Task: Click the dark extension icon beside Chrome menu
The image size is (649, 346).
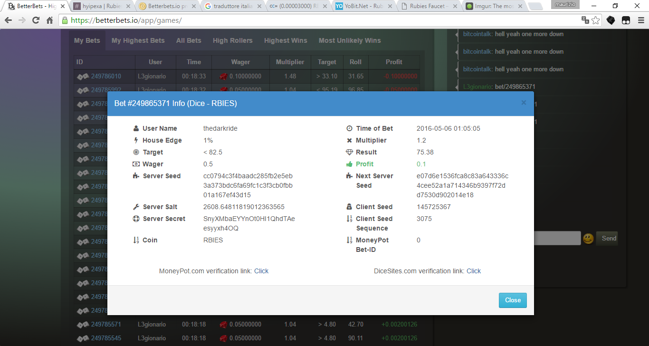Action: [x=626, y=20]
